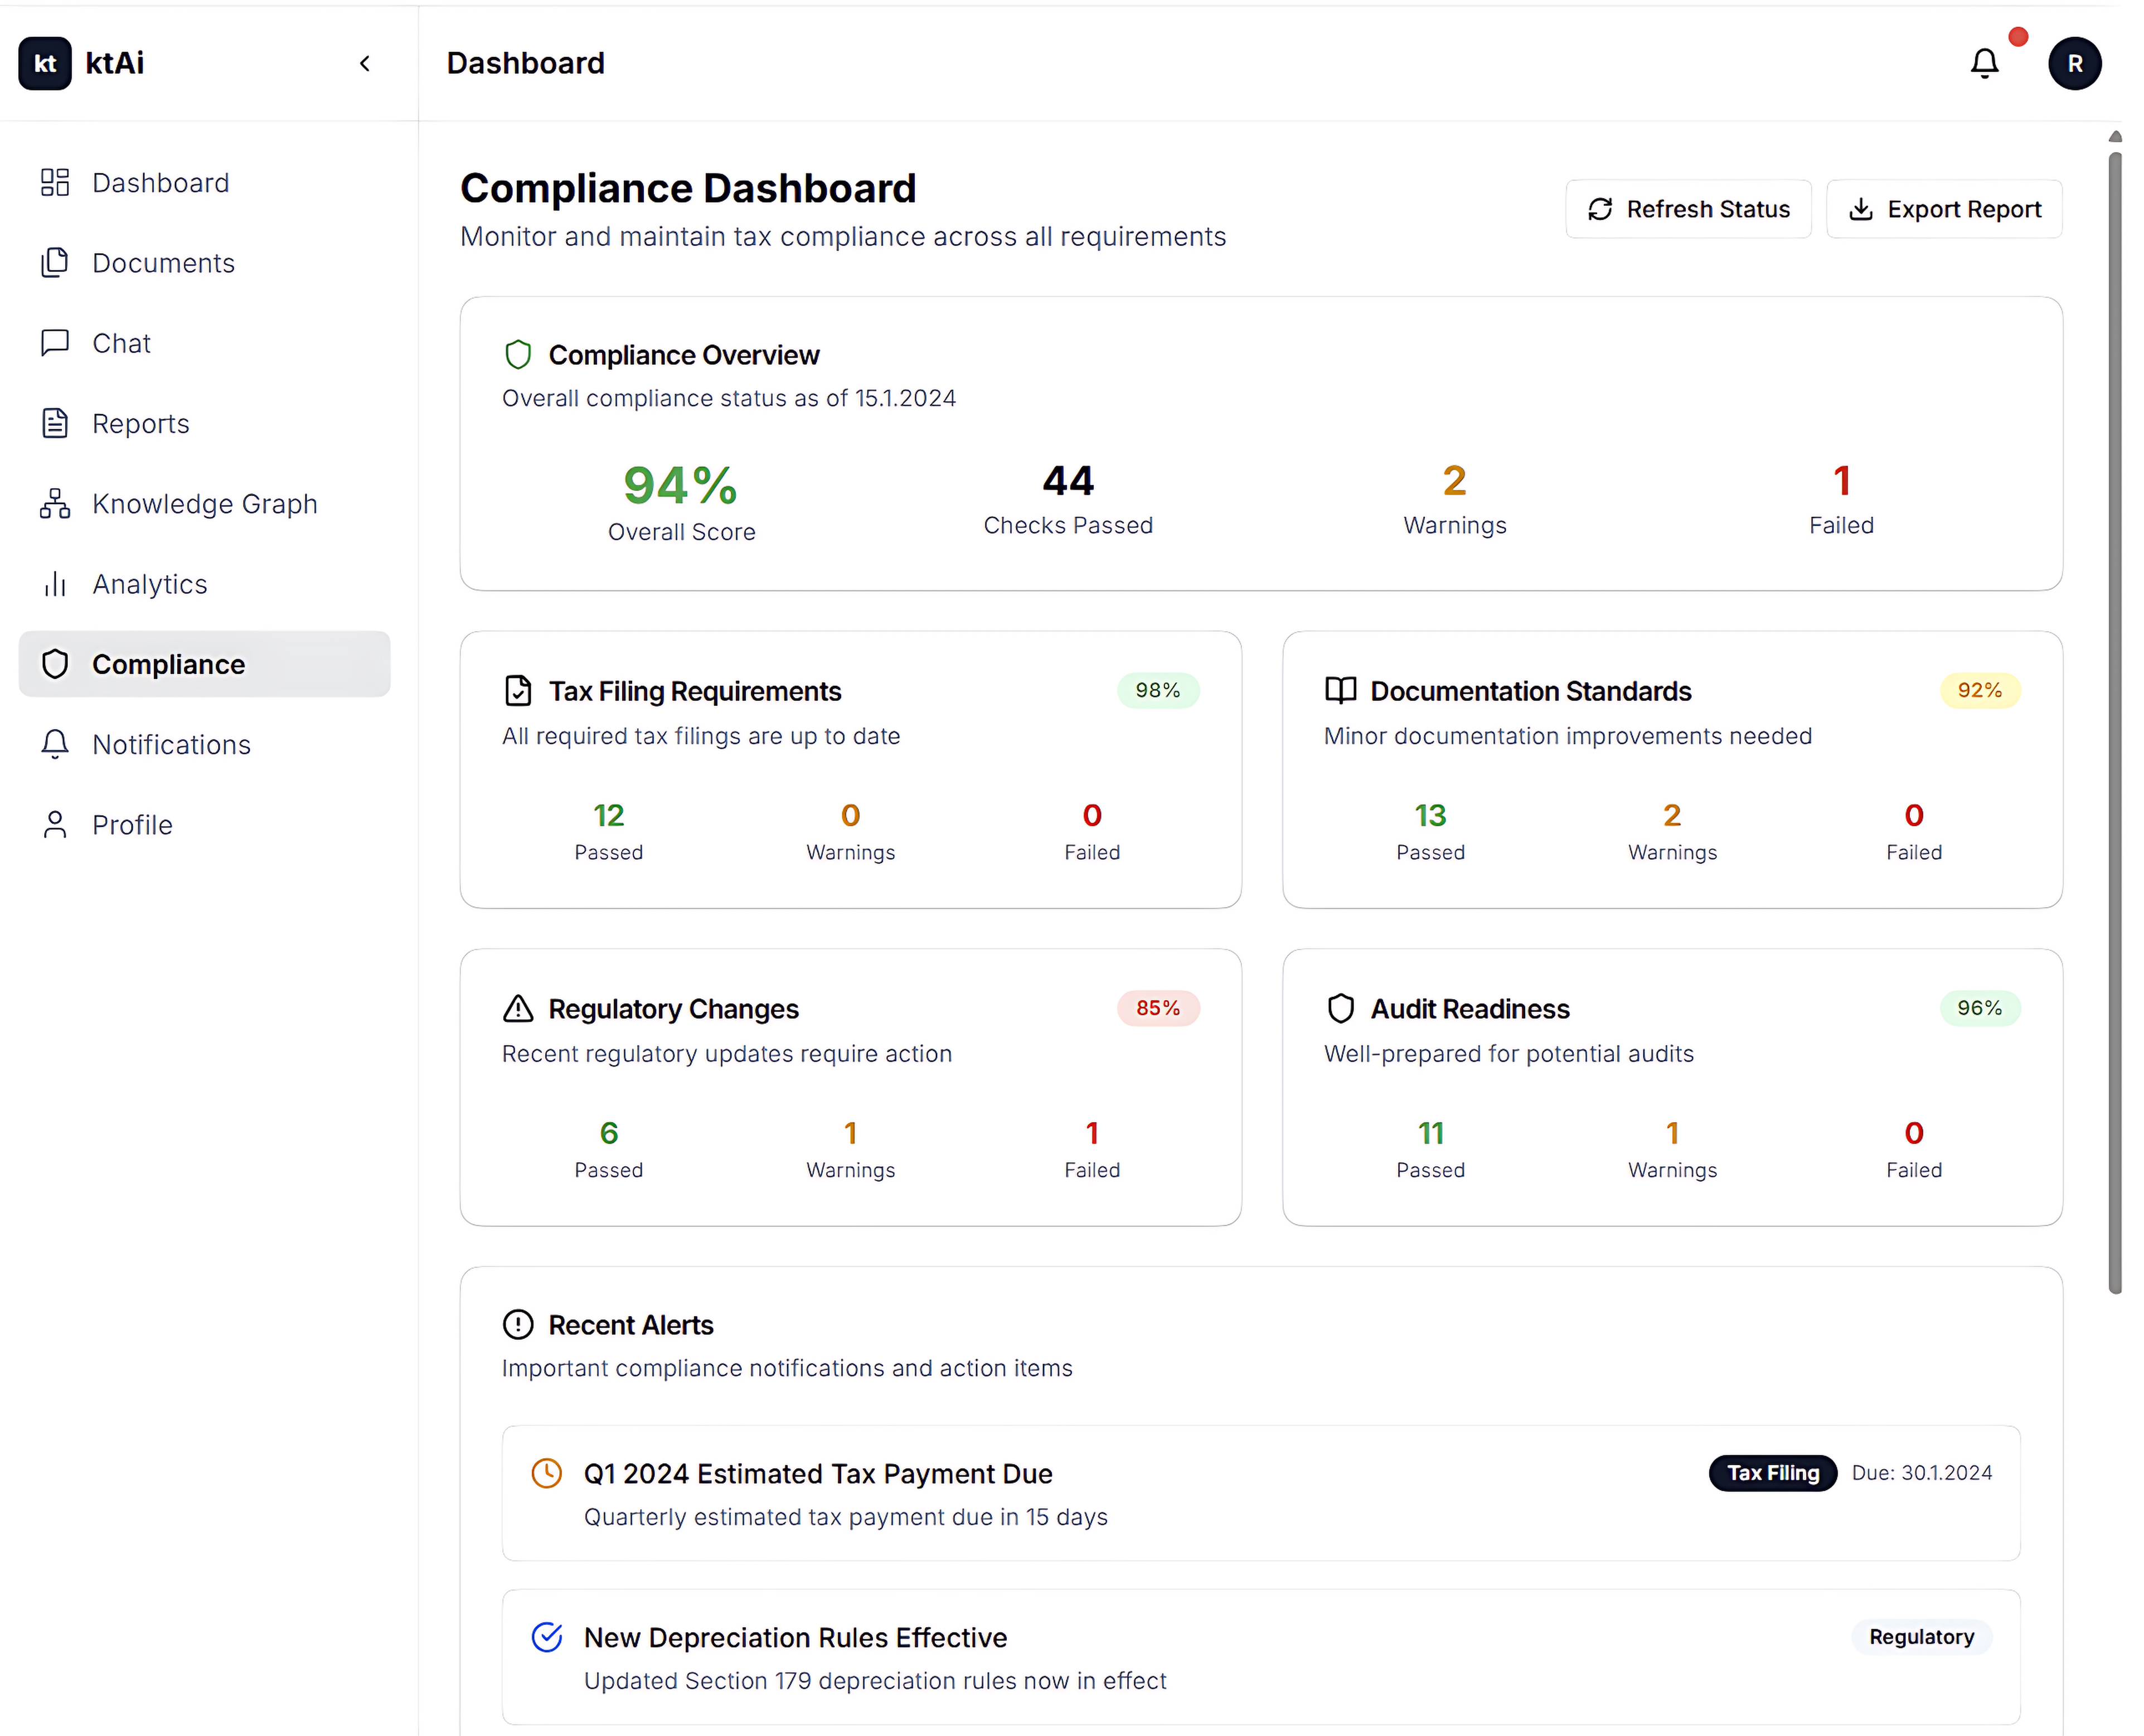The image size is (2144, 1736).
Task: Click the page vertical scrollbar
Action: click(2114, 720)
